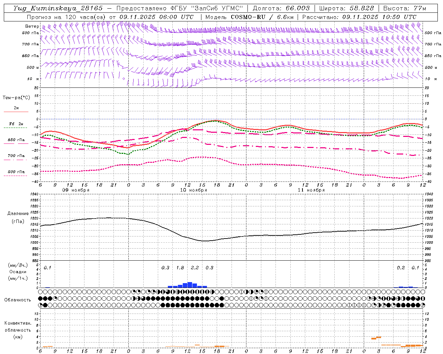The height and width of the screenshot is (354, 443).
Task: Click the Тем-ра(°C) axis title
Action: (16, 98)
